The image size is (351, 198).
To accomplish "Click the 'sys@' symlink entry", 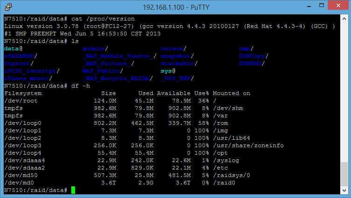I will (x=168, y=71).
